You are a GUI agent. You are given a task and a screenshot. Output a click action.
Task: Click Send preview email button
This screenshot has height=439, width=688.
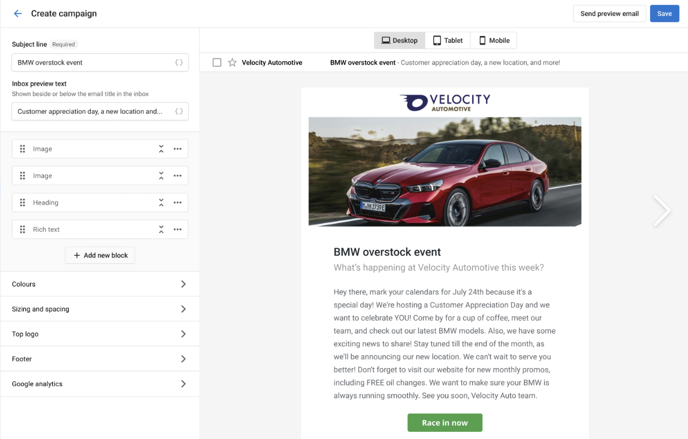point(610,13)
